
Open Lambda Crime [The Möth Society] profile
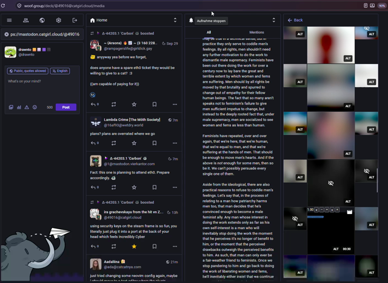pos(132,120)
